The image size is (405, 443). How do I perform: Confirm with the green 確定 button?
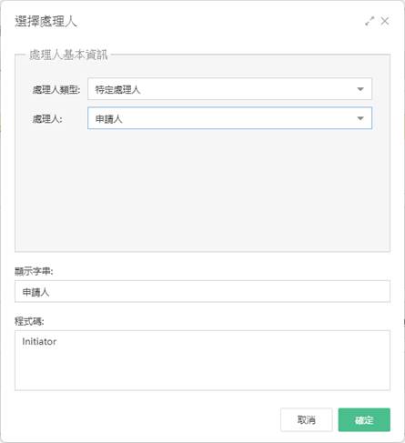click(x=364, y=420)
